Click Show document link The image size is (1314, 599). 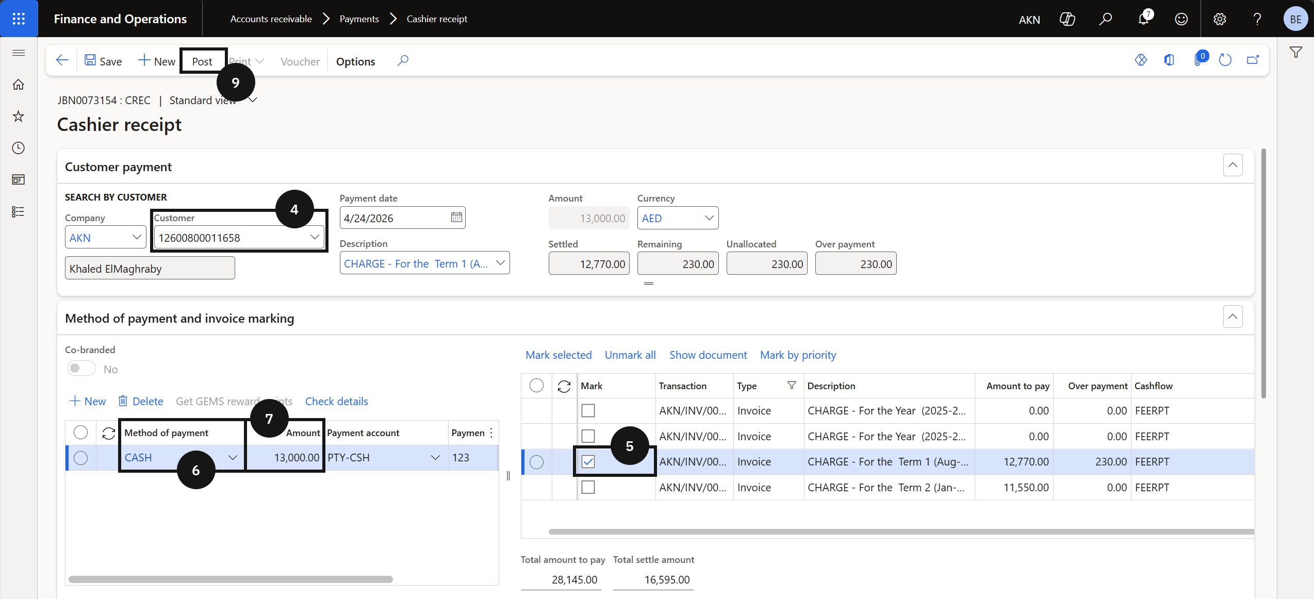click(708, 355)
